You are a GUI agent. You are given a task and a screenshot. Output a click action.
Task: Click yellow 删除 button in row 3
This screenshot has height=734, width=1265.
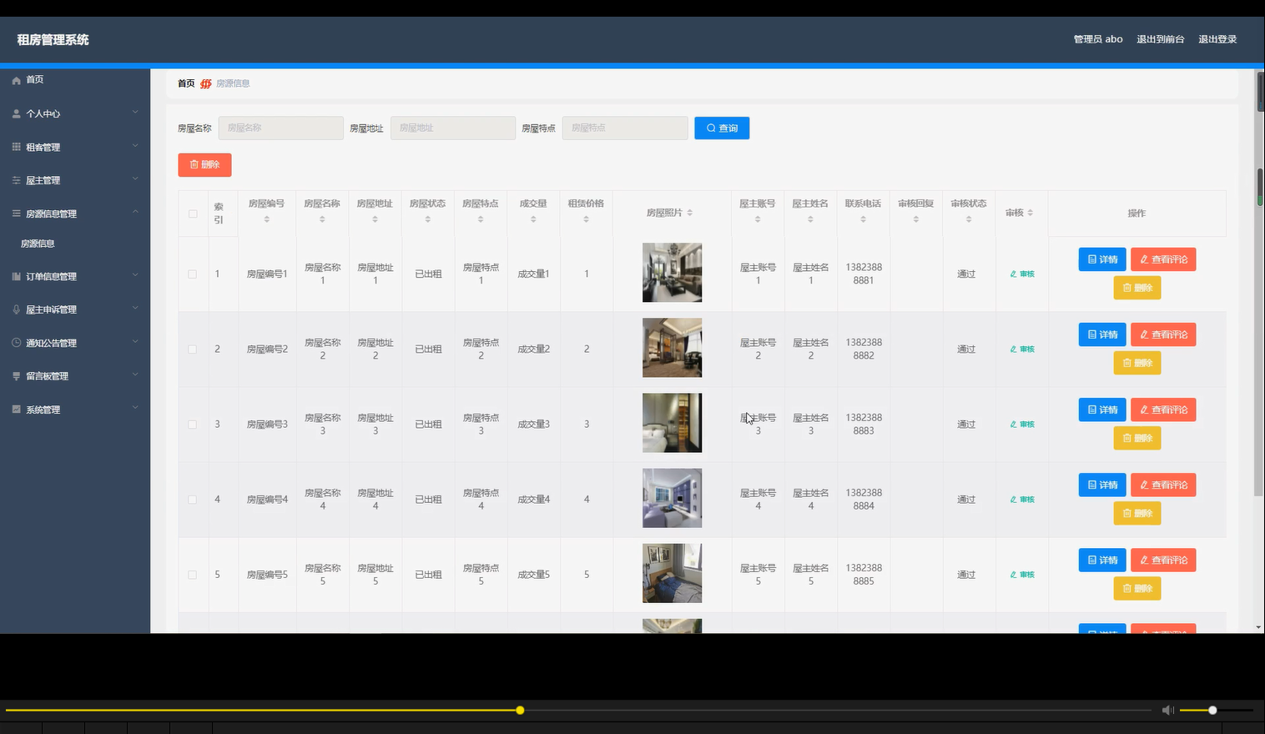tap(1137, 438)
